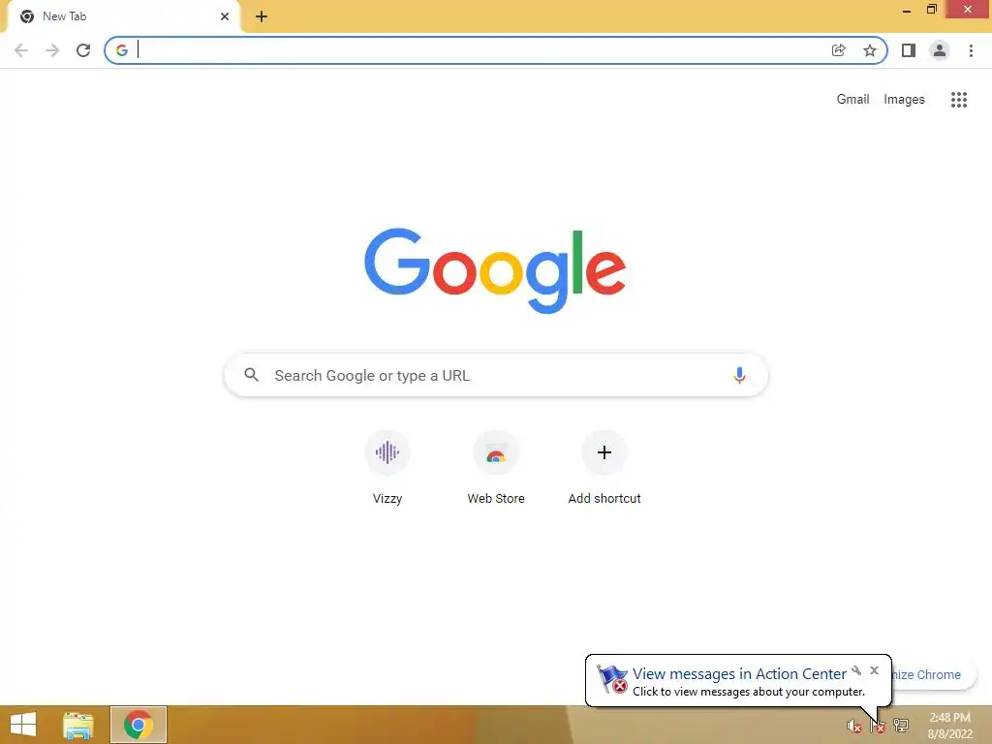Image resolution: width=992 pixels, height=744 pixels.
Task: Toggle the side panel icon
Action: tap(909, 50)
